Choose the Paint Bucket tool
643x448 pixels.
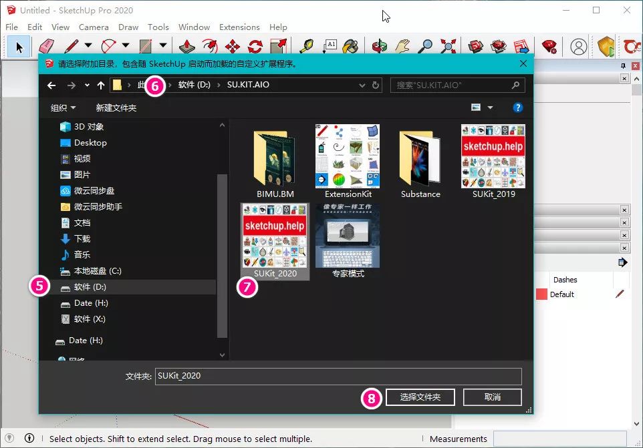click(x=351, y=46)
